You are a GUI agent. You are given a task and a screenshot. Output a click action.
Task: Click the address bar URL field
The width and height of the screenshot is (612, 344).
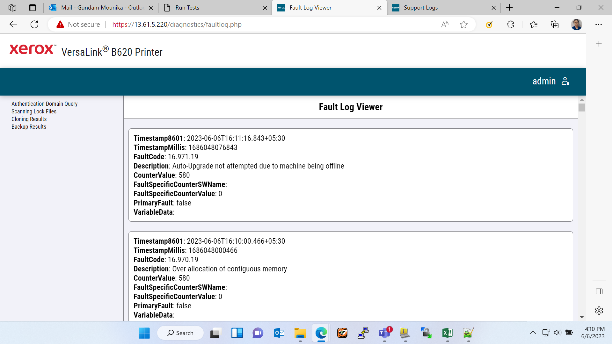click(242, 25)
